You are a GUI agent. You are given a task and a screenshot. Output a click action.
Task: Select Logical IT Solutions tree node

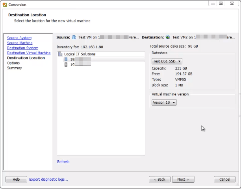(80, 54)
